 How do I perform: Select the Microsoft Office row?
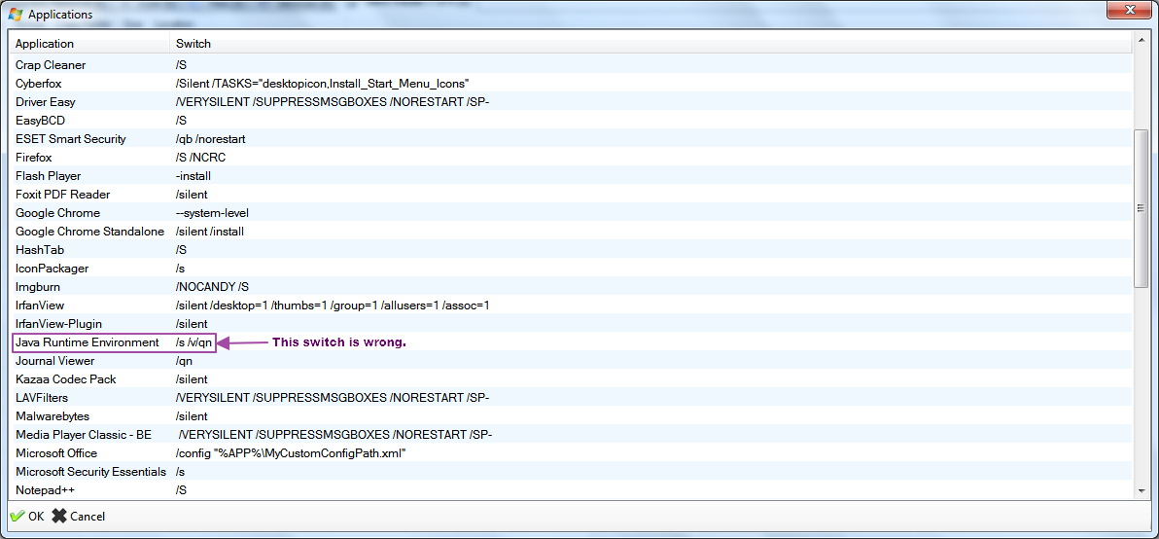click(56, 453)
